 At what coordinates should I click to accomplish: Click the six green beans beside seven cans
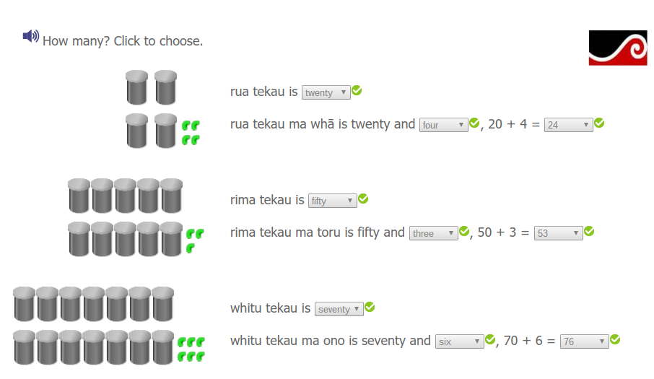click(191, 348)
